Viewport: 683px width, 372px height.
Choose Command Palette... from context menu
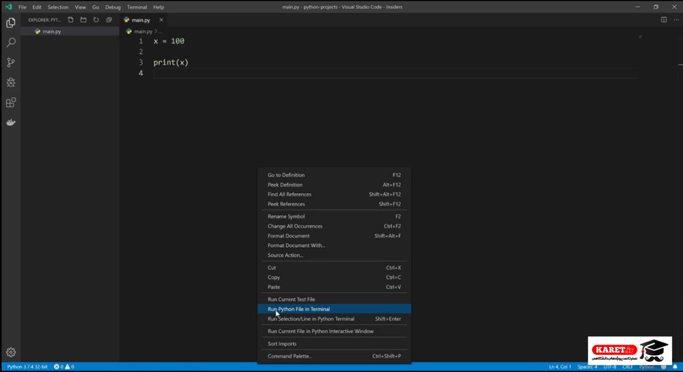click(334, 356)
